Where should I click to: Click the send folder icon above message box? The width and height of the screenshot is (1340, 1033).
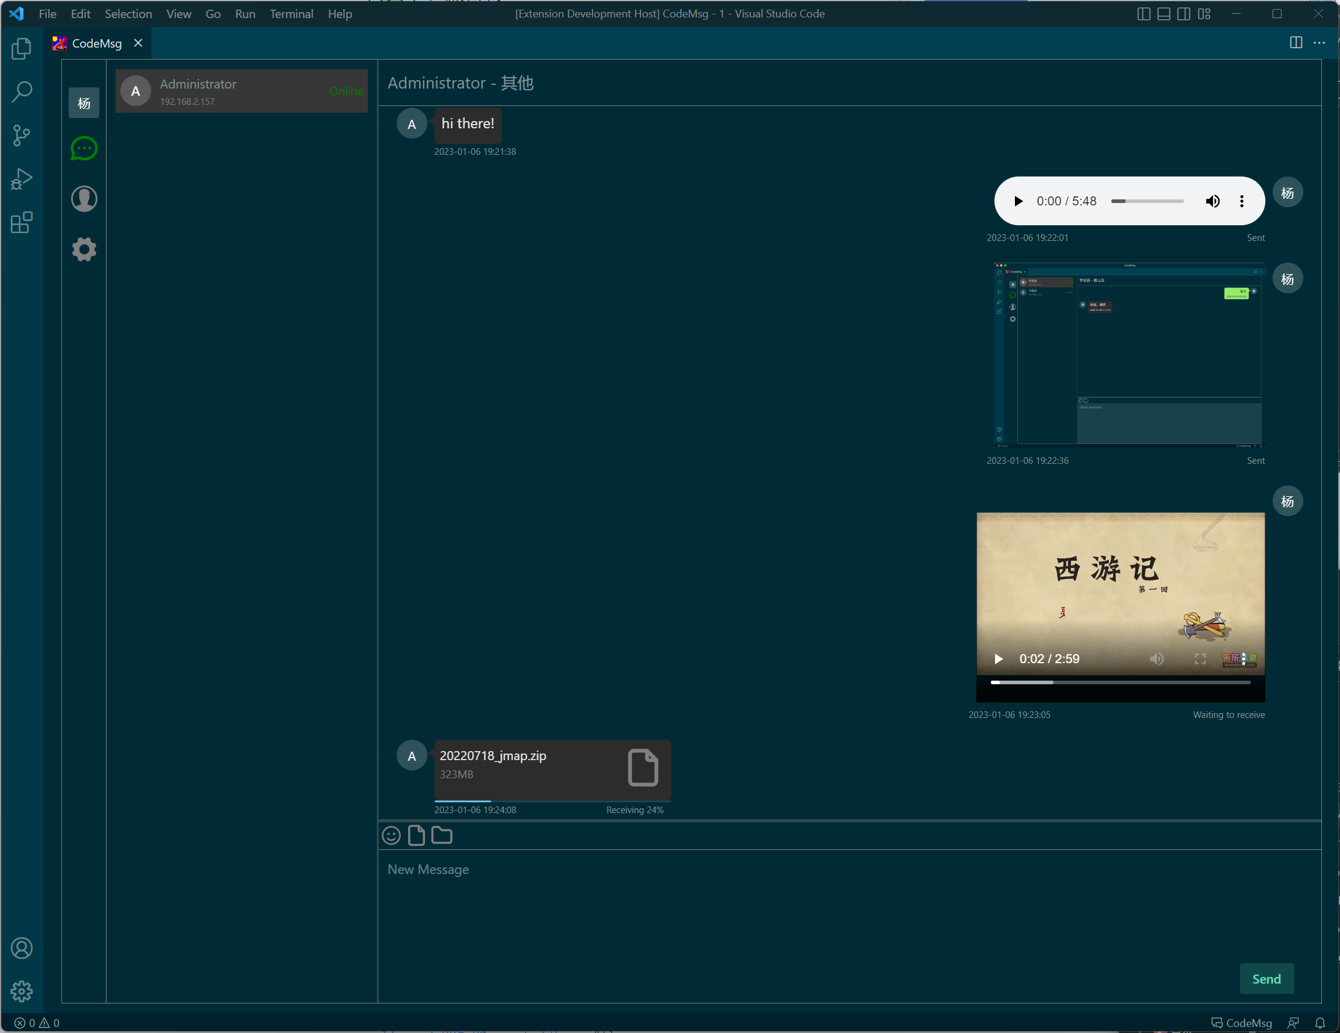(x=442, y=835)
